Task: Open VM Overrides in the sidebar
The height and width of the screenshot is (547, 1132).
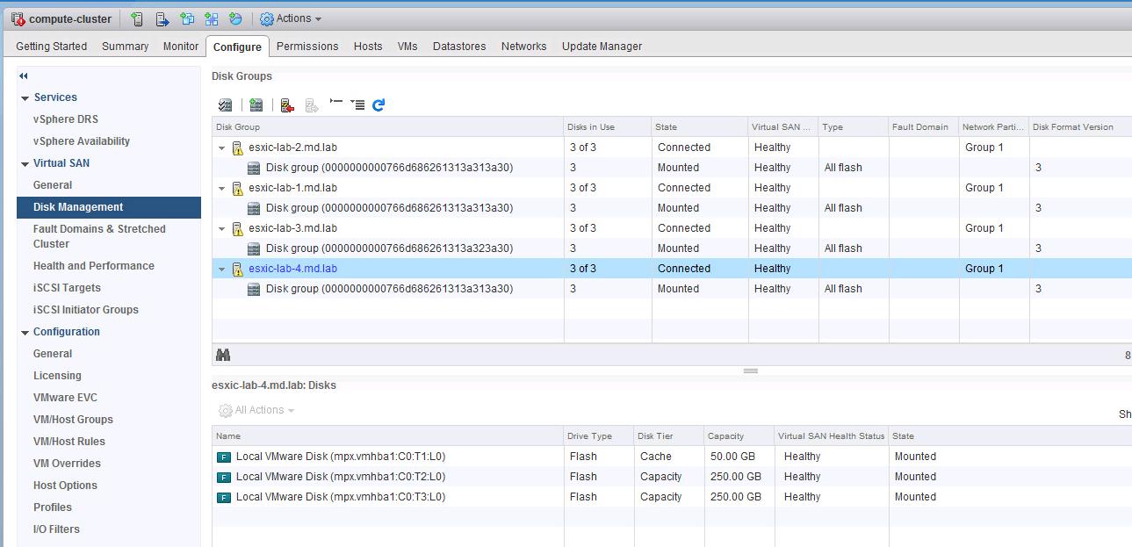Action: coord(67,464)
